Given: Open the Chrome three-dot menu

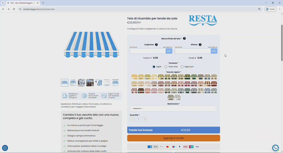Looking at the screenshot, I should [x=280, y=9].
